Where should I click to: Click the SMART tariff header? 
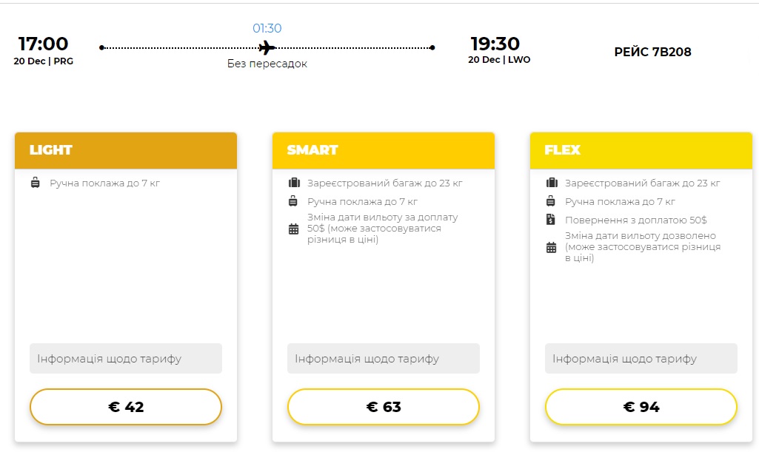click(384, 150)
